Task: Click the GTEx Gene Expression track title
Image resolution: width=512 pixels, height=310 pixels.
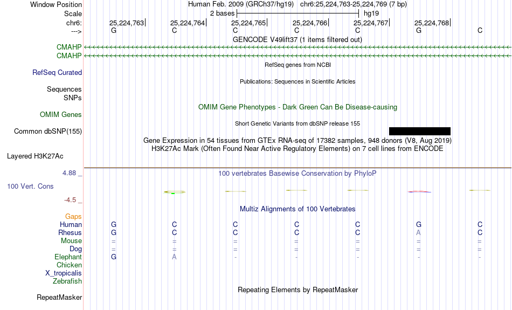Action: click(x=297, y=141)
